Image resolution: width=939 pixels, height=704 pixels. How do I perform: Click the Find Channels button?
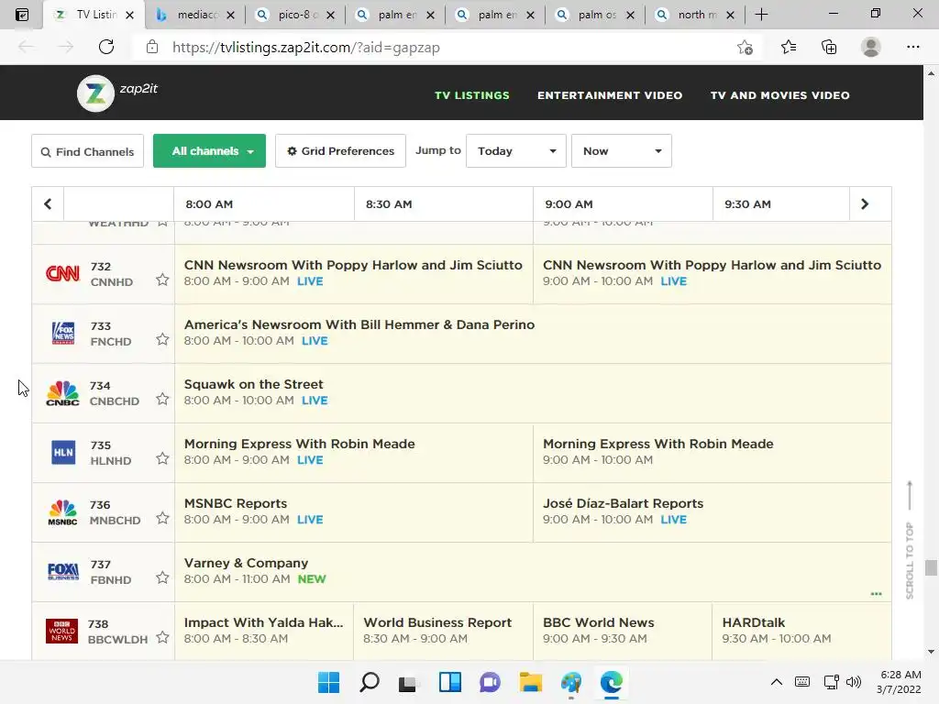87,151
